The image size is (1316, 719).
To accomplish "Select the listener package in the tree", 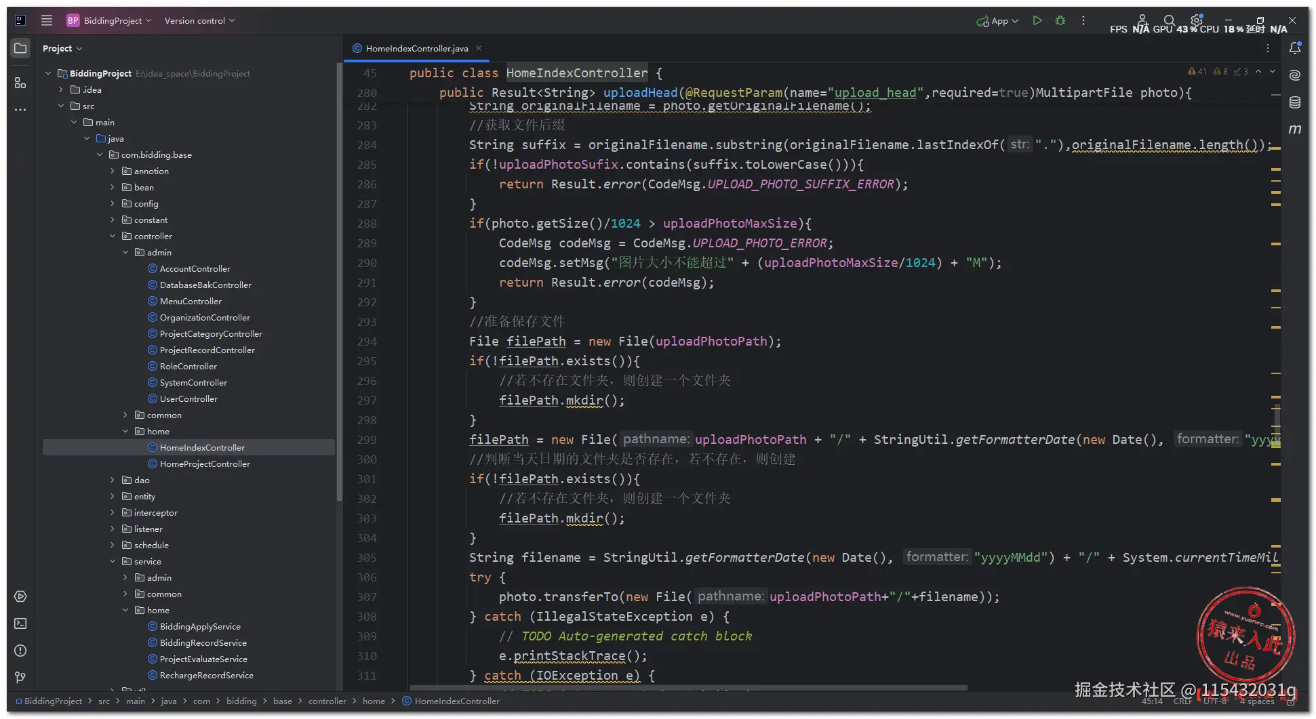I will pos(148,529).
